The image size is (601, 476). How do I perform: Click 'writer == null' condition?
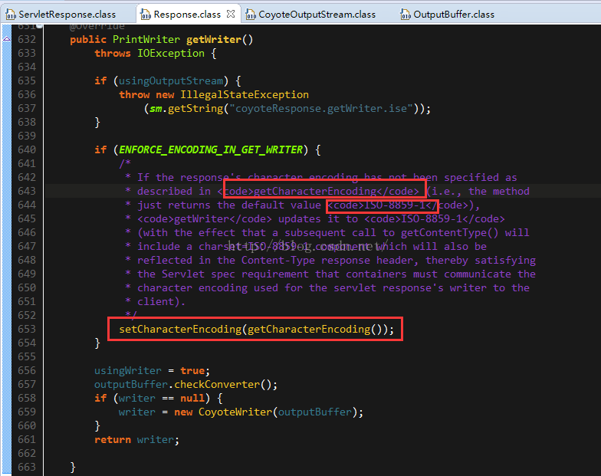pyautogui.click(x=161, y=399)
